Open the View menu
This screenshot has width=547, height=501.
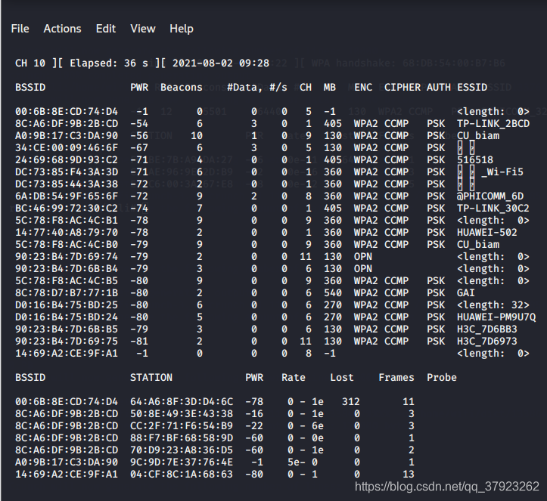click(x=143, y=29)
